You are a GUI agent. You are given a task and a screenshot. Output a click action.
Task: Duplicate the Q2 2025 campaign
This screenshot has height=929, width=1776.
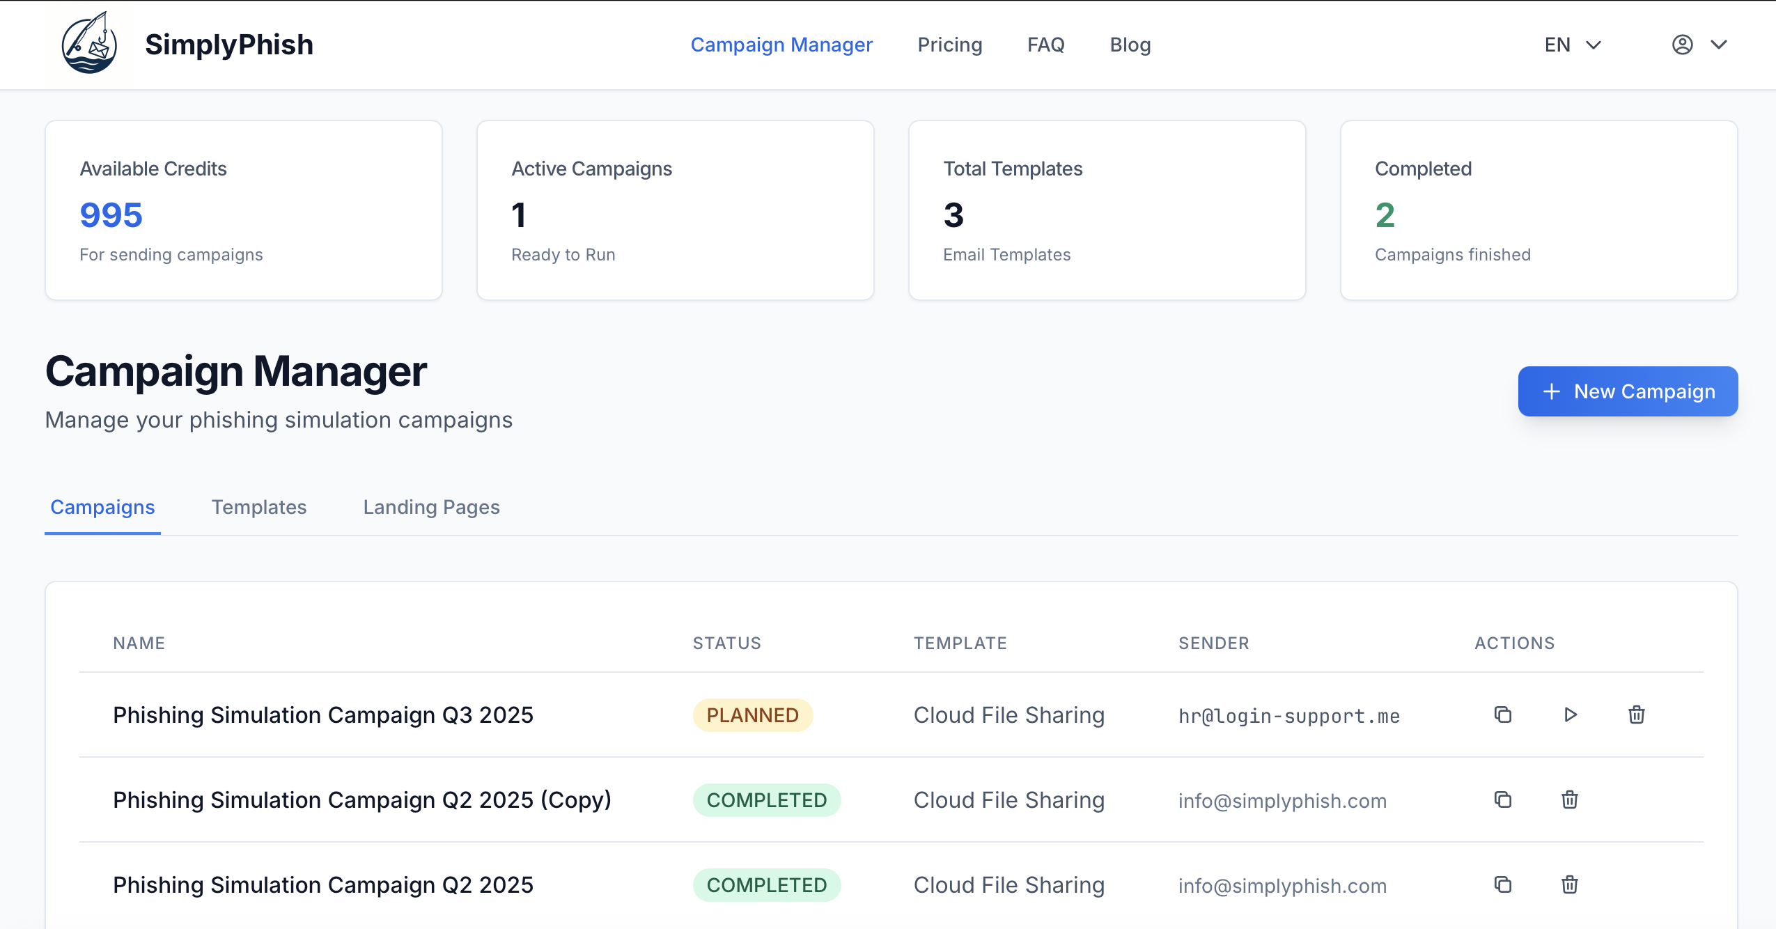(1502, 884)
